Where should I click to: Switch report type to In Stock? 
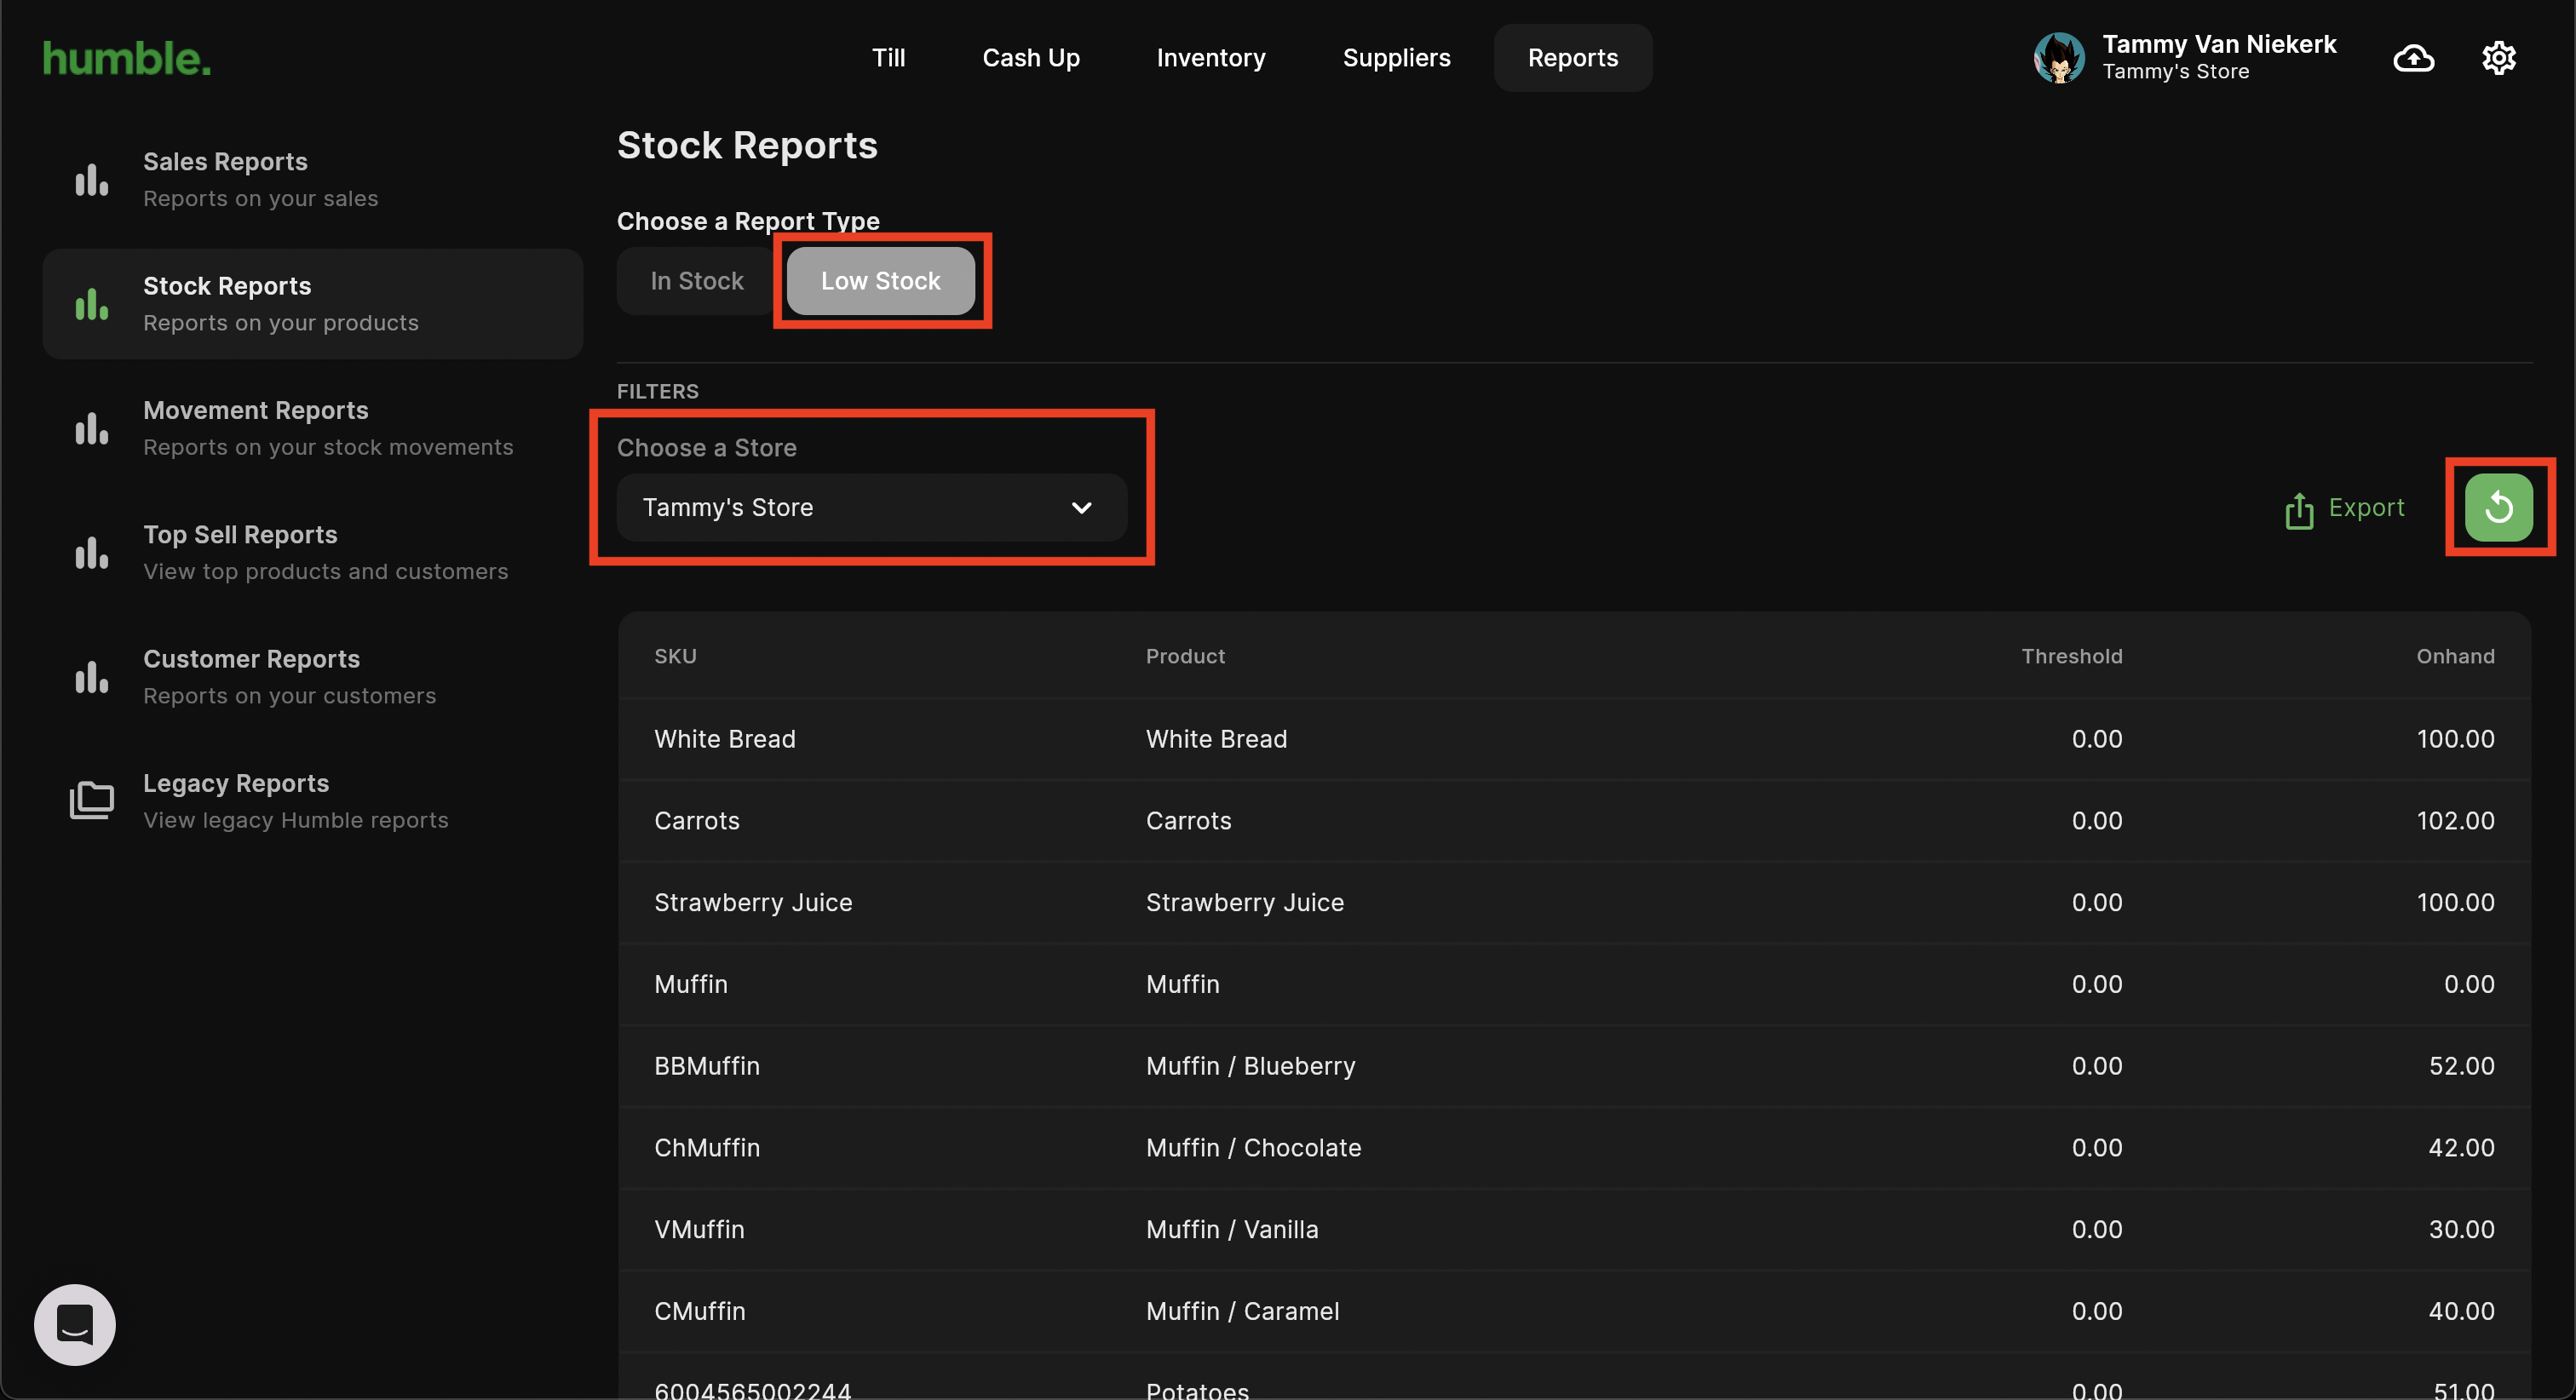[697, 281]
